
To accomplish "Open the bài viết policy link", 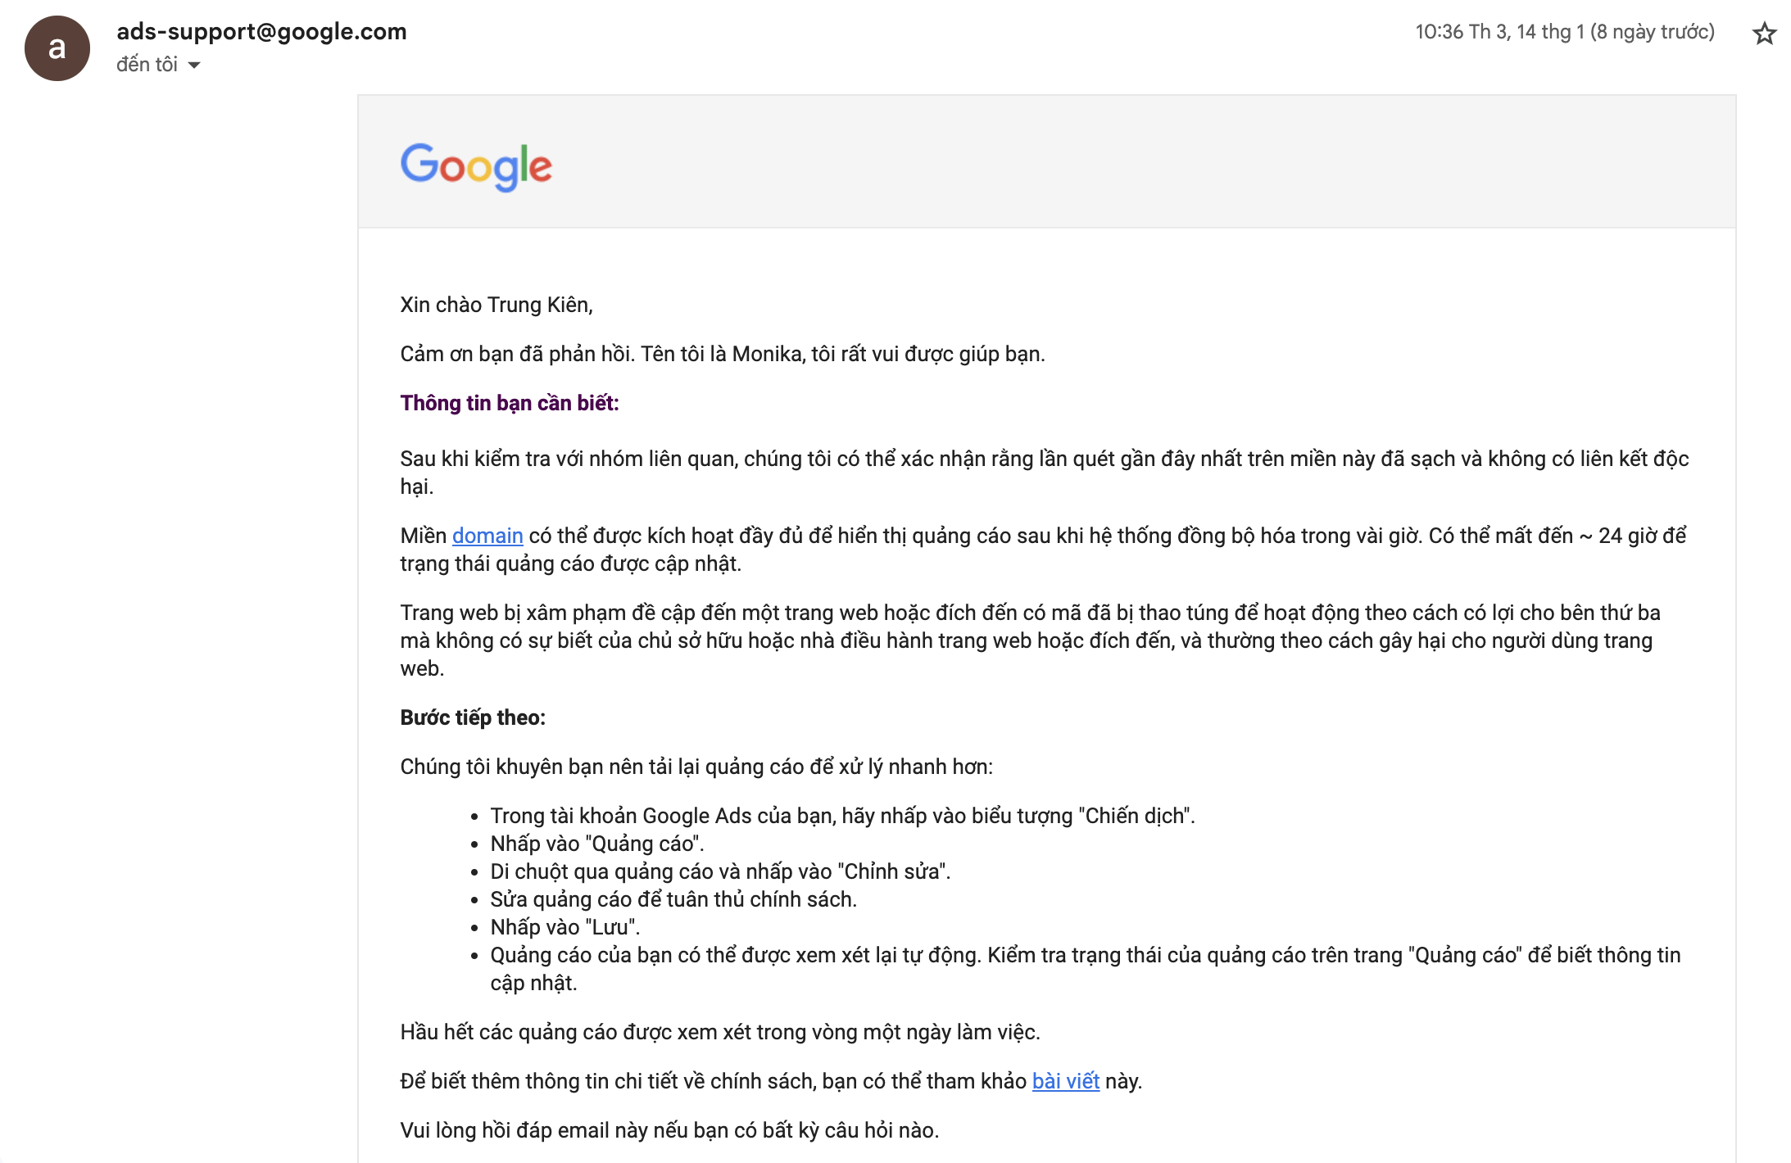I will [x=1065, y=1081].
